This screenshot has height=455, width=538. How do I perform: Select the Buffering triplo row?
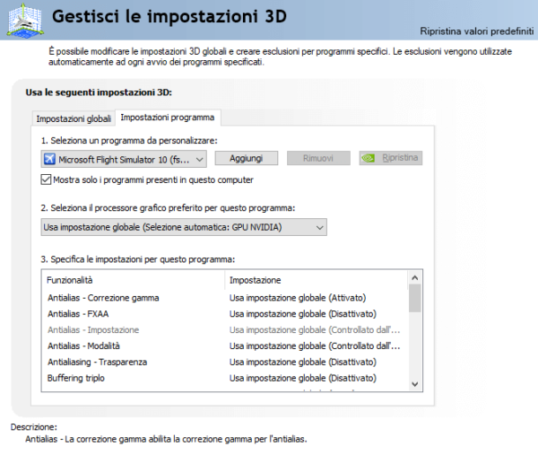(x=225, y=378)
